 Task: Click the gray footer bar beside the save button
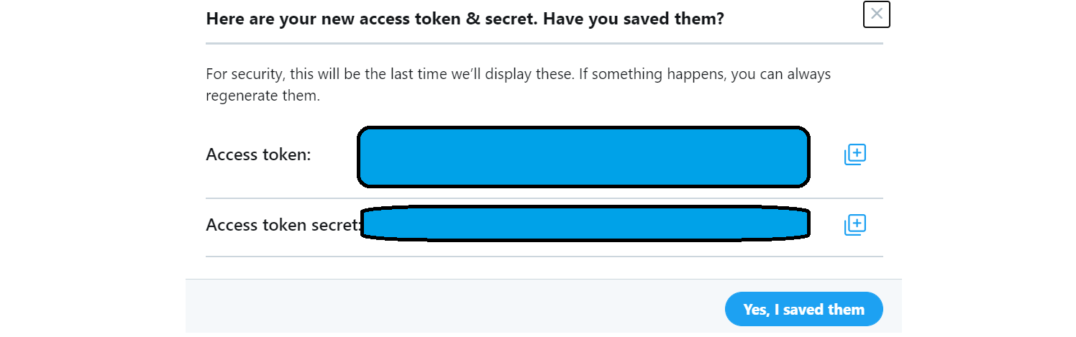pos(446,308)
